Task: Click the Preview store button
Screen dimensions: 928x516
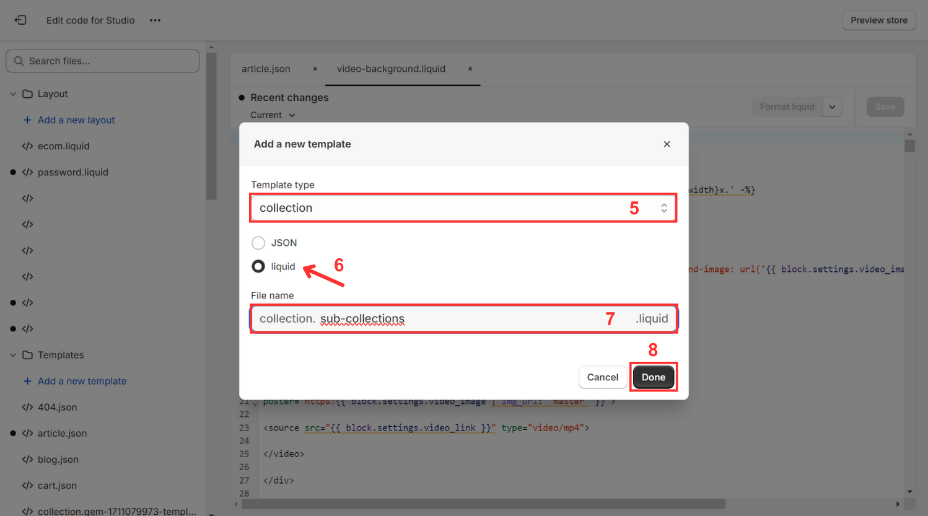Action: point(878,20)
